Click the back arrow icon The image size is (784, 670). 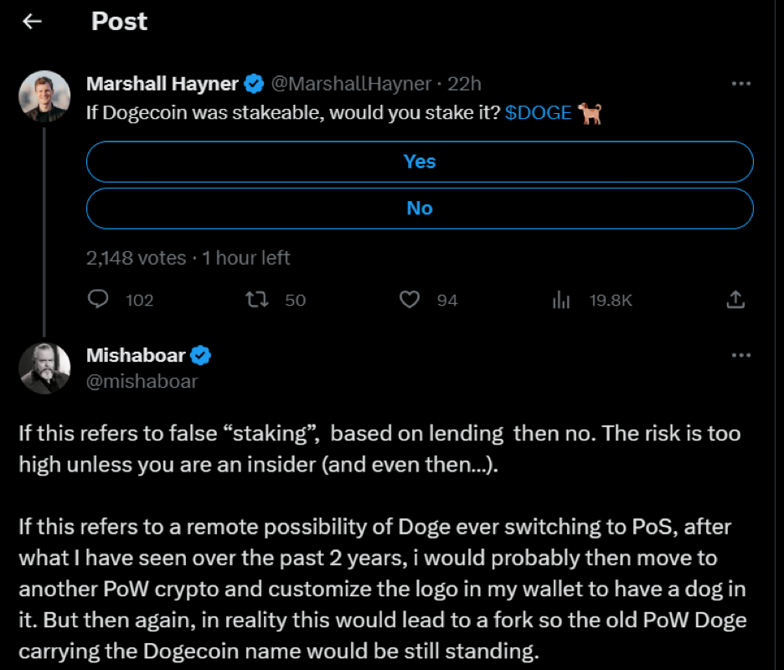pos(32,22)
